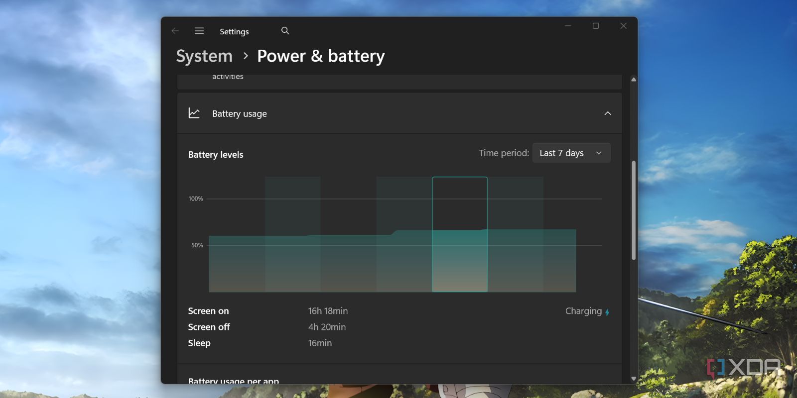Click the Screen off label
Screen dimensions: 797x398
(x=209, y=327)
